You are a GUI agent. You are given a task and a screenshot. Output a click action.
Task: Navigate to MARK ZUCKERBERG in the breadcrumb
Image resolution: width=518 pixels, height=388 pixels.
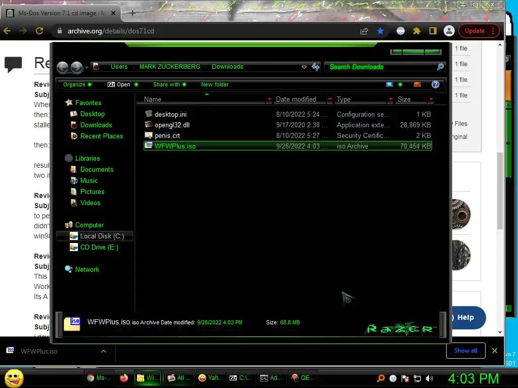tap(170, 67)
